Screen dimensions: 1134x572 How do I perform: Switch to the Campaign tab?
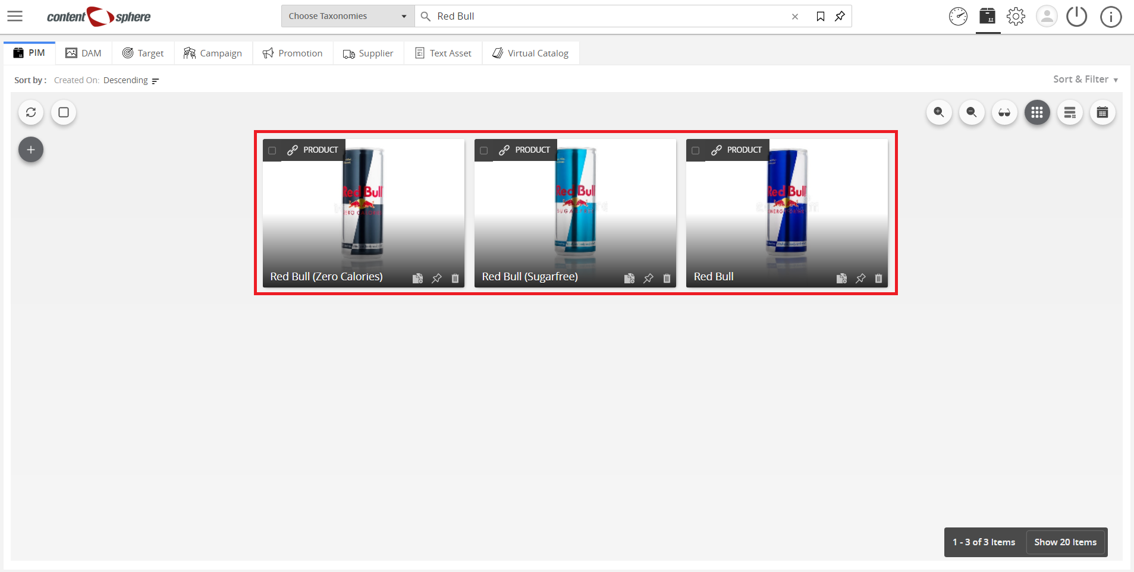(213, 53)
